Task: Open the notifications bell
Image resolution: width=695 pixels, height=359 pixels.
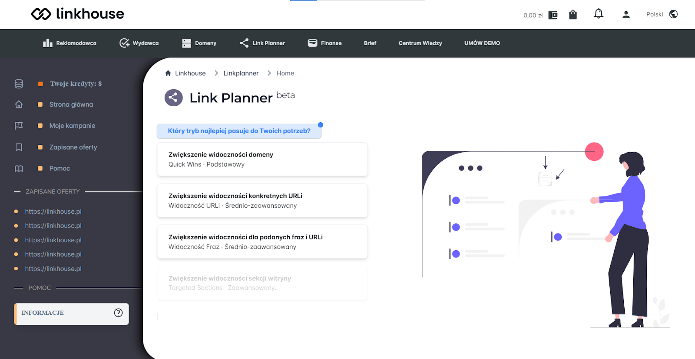Action: tap(599, 13)
